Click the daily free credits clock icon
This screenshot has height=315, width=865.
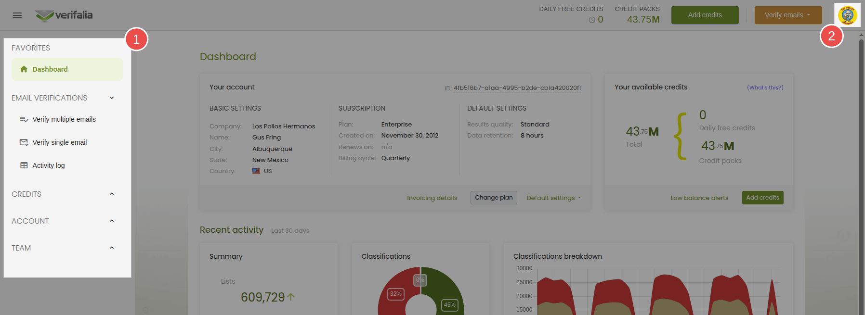(591, 20)
